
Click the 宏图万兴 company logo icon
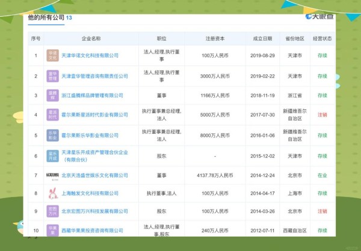52,211
